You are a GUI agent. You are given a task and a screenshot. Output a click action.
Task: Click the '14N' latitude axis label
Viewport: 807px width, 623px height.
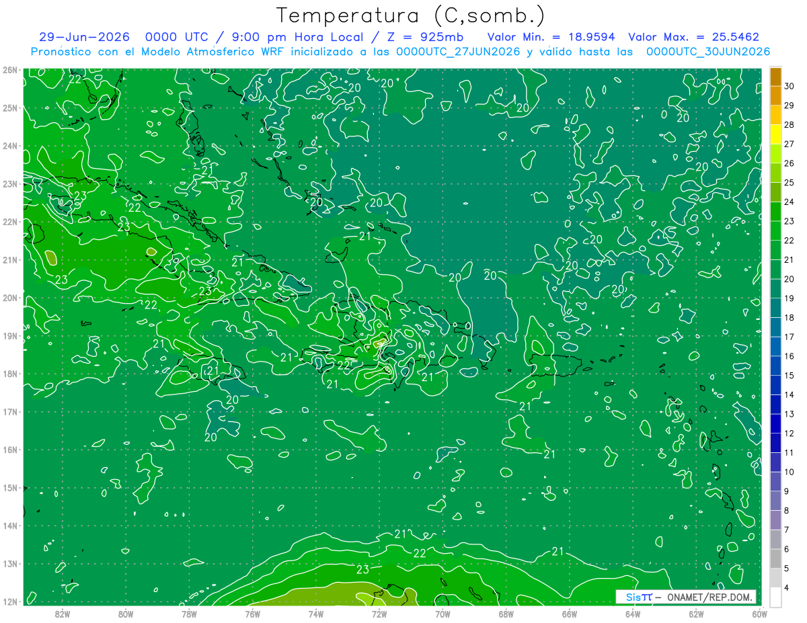[10, 526]
